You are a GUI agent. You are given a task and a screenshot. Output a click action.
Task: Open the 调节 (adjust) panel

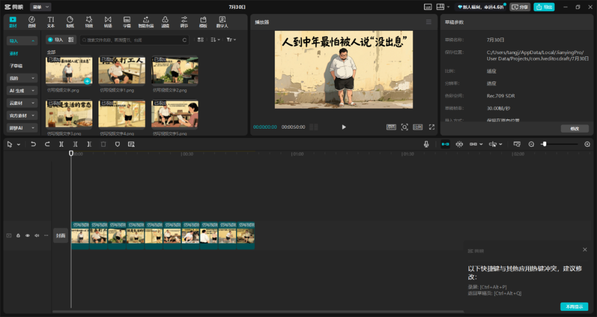[x=184, y=22]
